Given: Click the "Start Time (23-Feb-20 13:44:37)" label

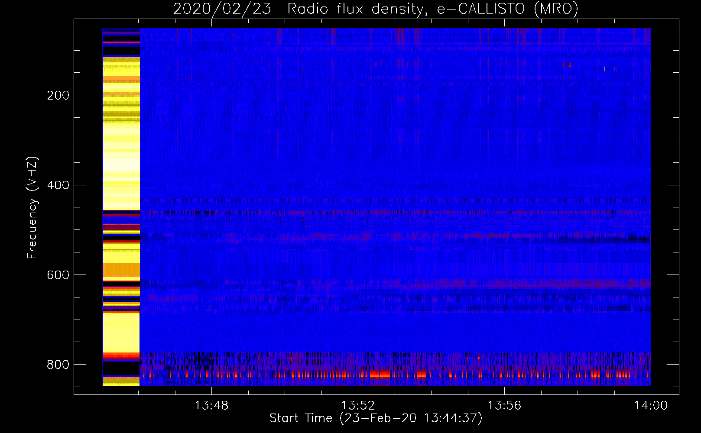Looking at the screenshot, I should (376, 418).
